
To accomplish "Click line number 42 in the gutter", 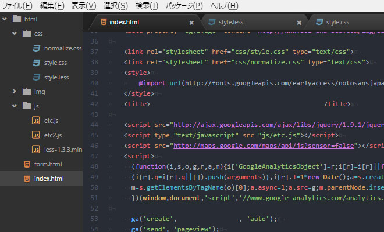I will [x=94, y=104].
